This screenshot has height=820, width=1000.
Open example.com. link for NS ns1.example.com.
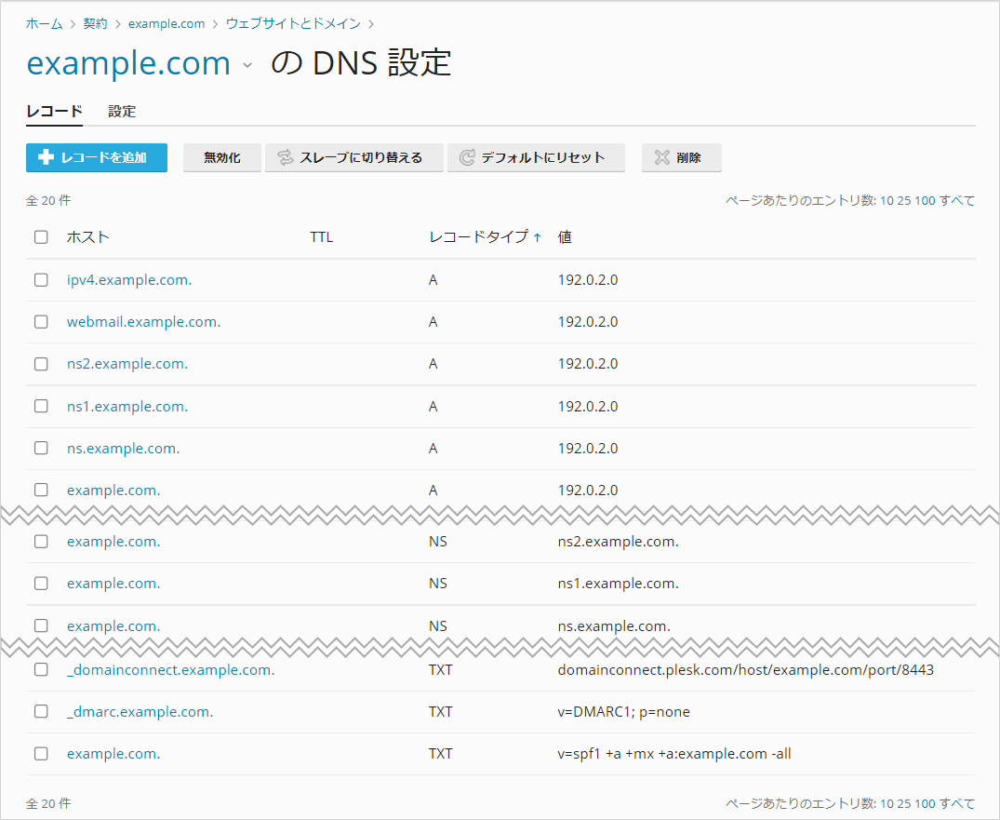(x=113, y=584)
